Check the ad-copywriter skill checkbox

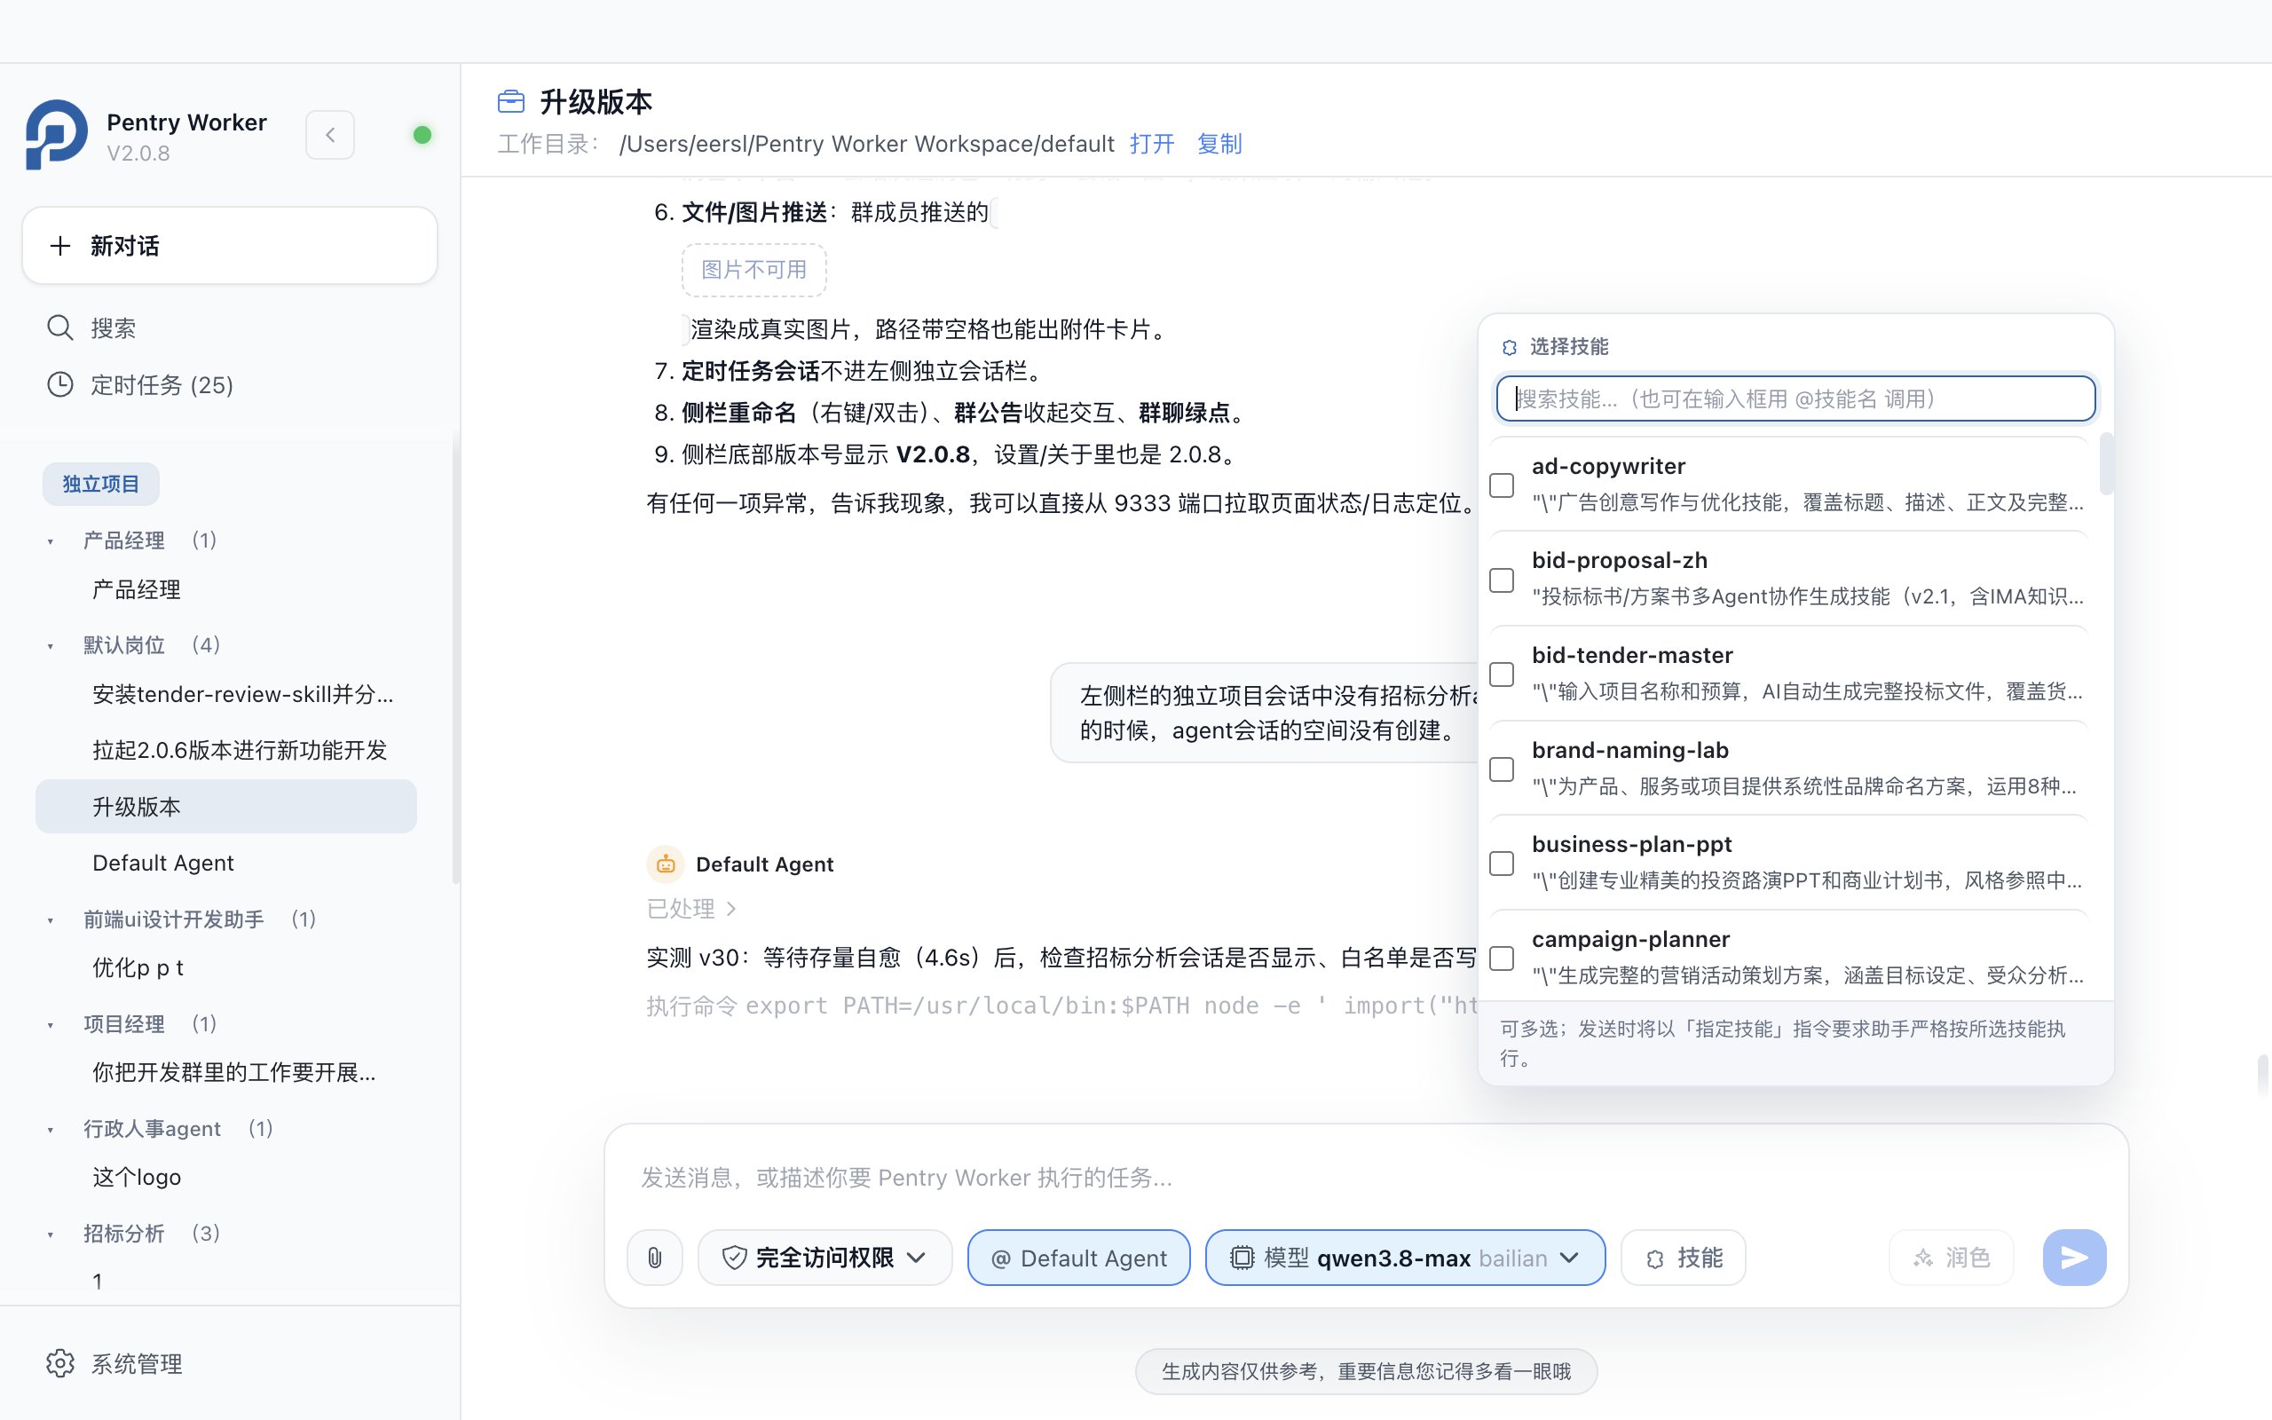(1503, 485)
